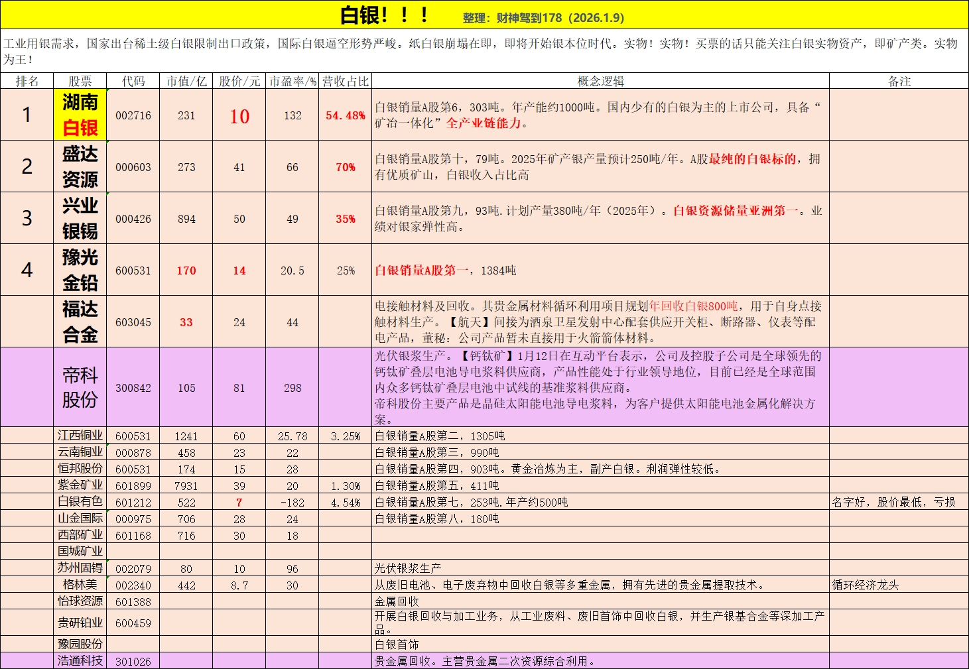Click the 怡球资源 row name
The height and width of the screenshot is (669, 969).
[x=80, y=601]
